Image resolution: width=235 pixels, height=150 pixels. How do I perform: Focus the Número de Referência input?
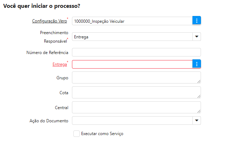pos(136,52)
